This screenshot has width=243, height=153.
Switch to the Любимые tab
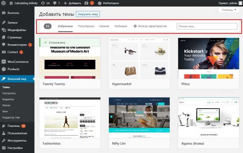click(121, 26)
